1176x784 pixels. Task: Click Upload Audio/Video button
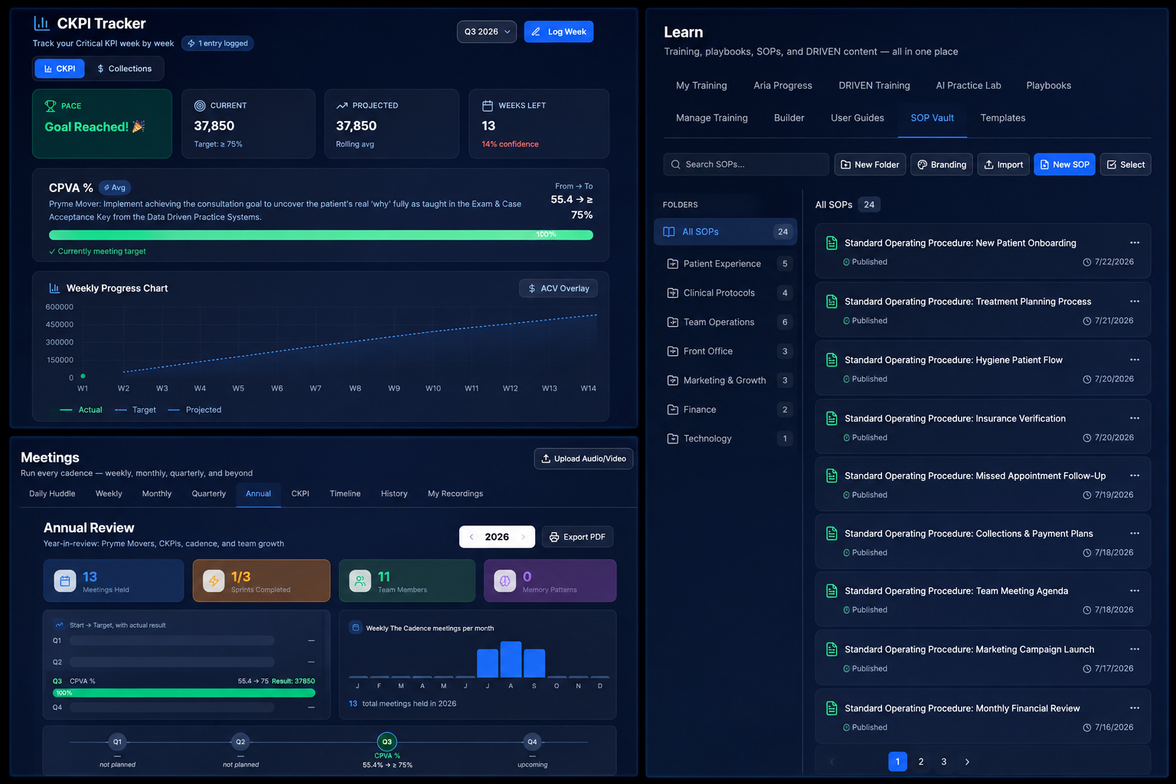point(583,459)
